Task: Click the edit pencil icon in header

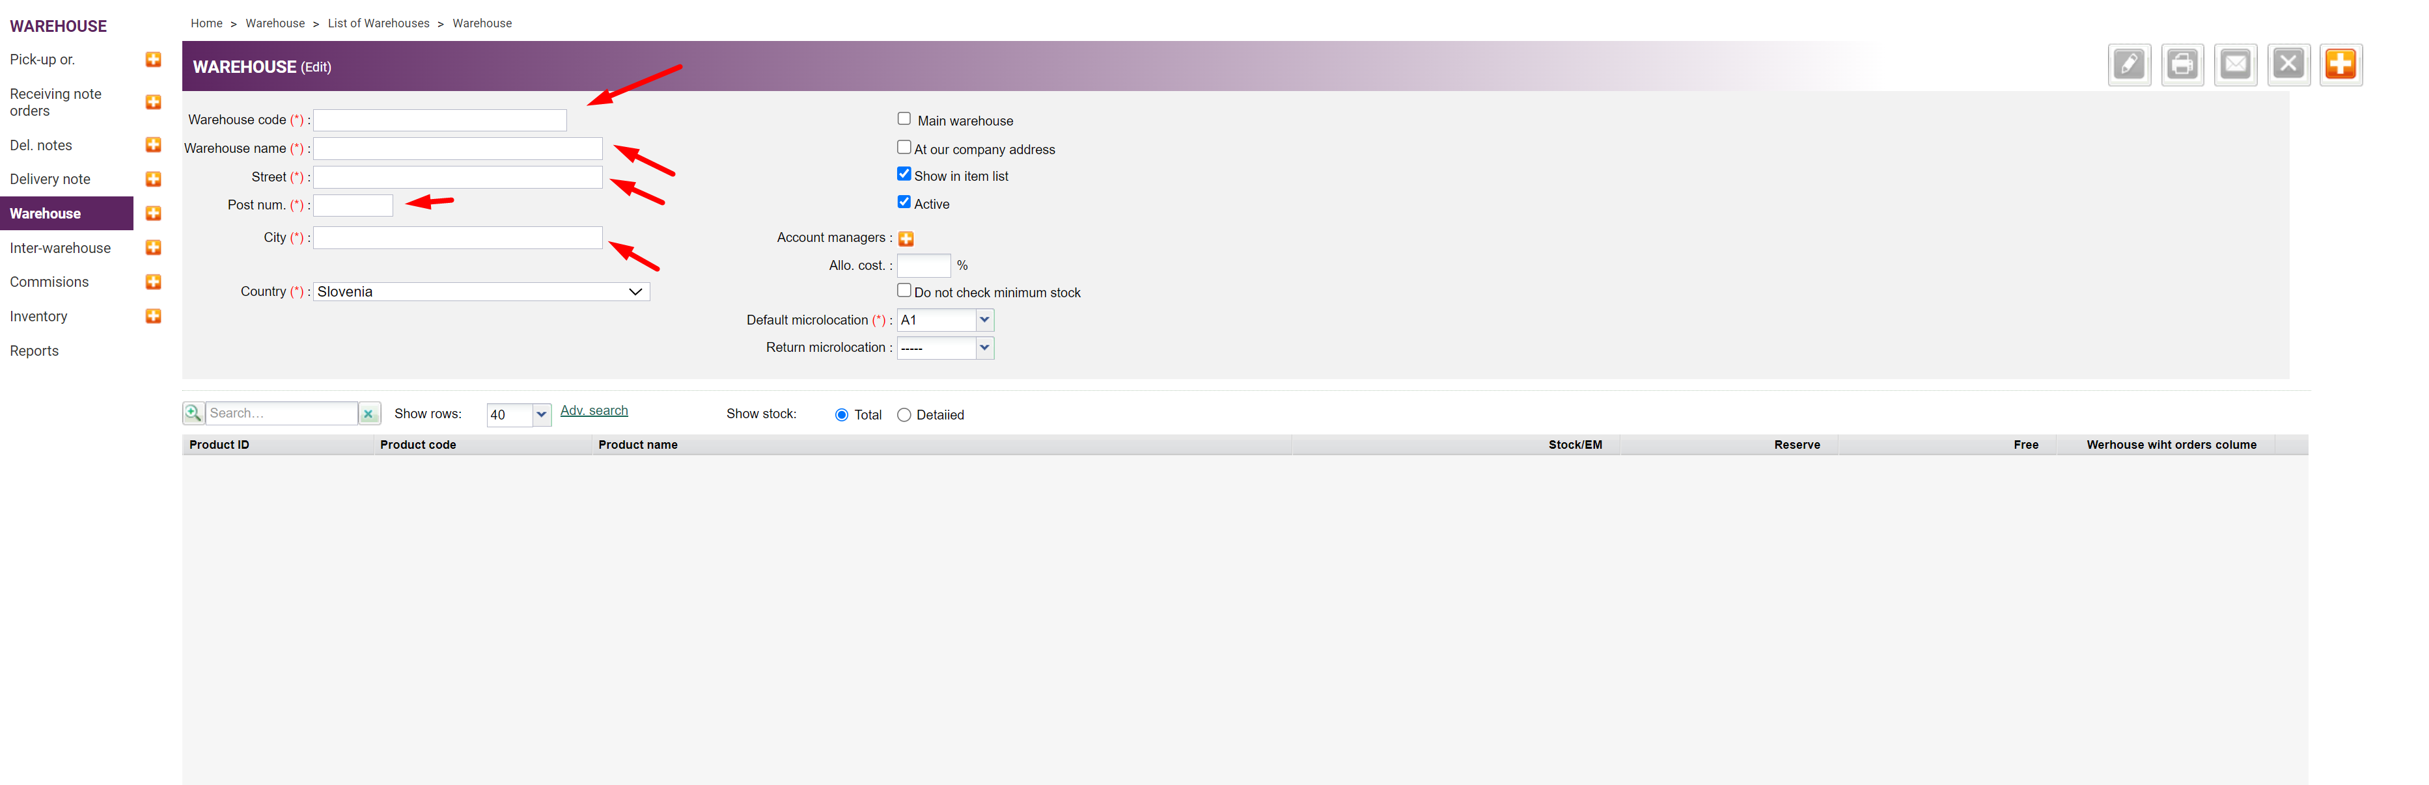Action: coord(2128,65)
